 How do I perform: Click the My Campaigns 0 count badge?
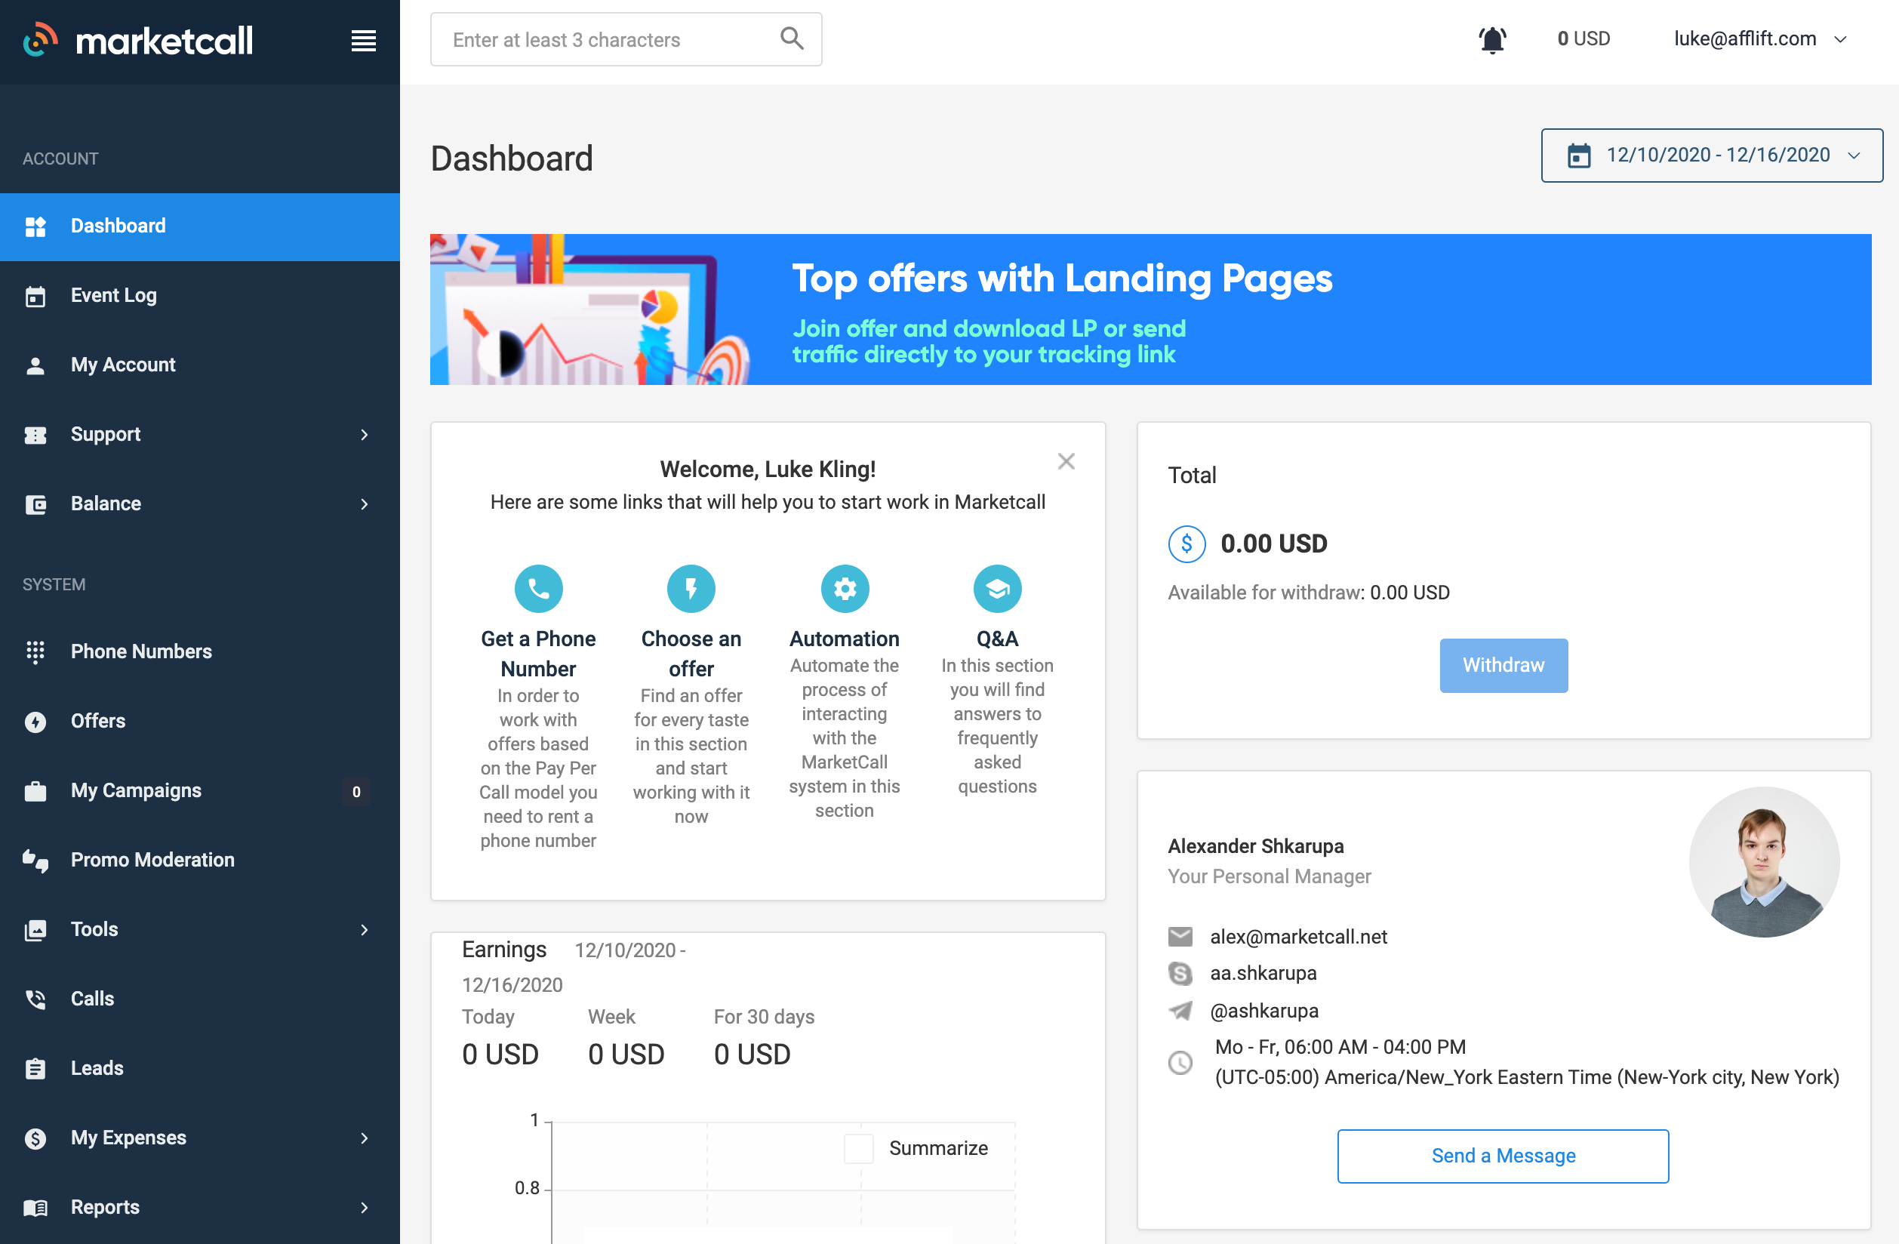point(355,792)
